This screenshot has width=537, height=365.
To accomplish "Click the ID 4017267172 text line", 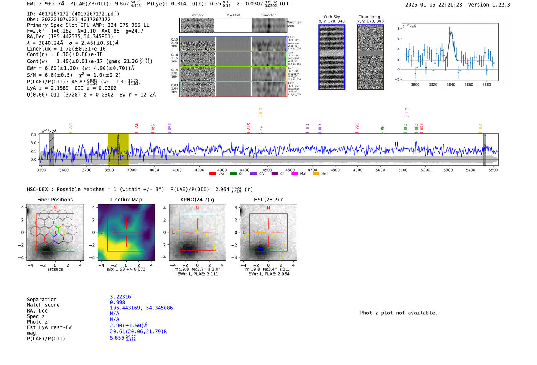I will [73, 14].
